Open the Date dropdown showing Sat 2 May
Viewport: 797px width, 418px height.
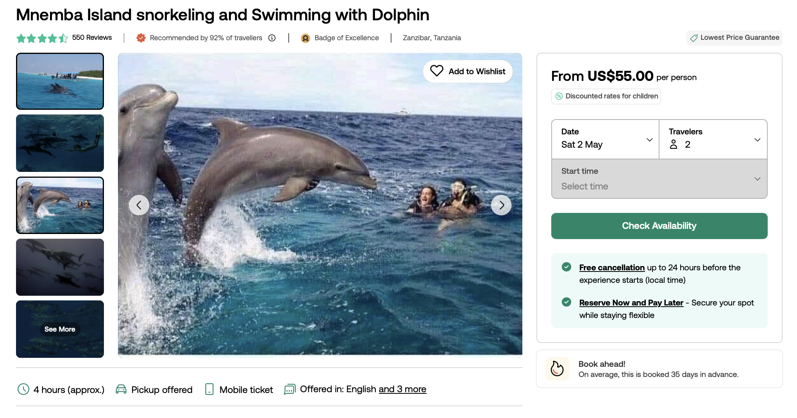tap(605, 139)
